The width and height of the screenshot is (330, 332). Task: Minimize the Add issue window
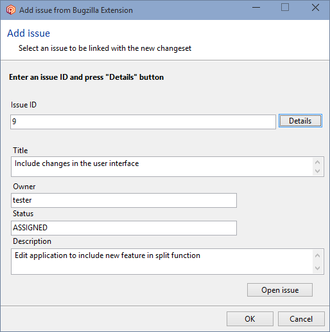pyautogui.click(x=256, y=8)
